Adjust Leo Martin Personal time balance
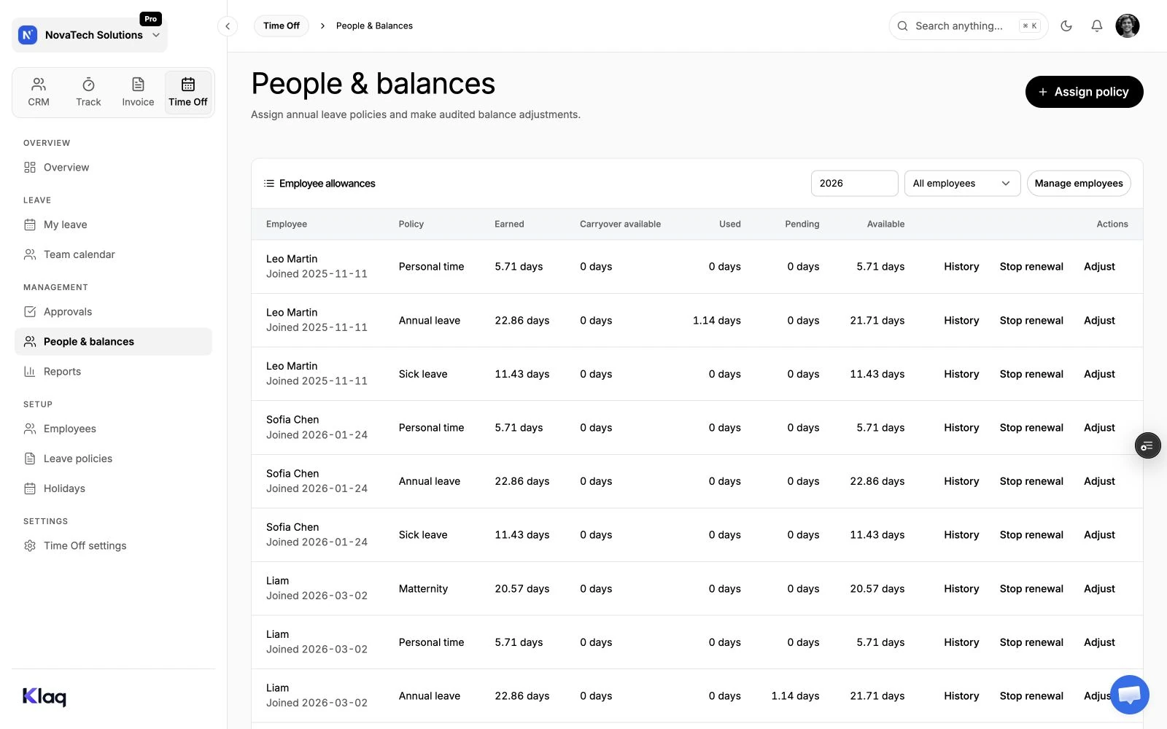The image size is (1167, 729). (1099, 267)
